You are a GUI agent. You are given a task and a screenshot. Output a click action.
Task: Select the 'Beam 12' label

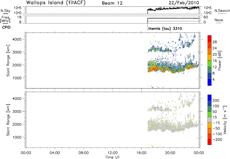click(112, 3)
